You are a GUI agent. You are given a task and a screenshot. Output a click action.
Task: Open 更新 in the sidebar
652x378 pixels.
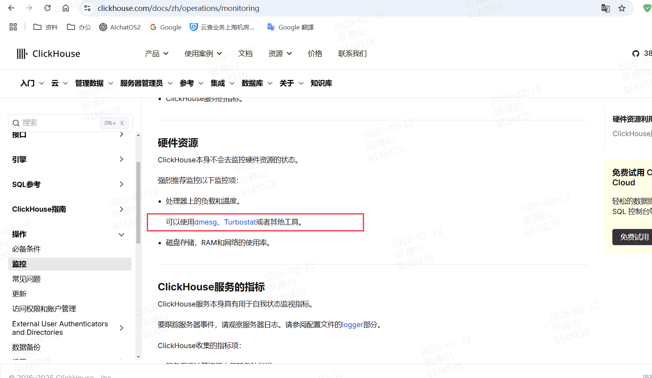19,294
